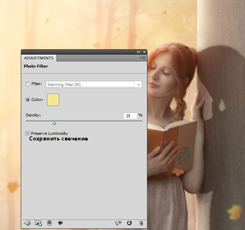This screenshot has width=245, height=230.
Task: Collapse Adjustments panel with double arrows
Action: 138,52
